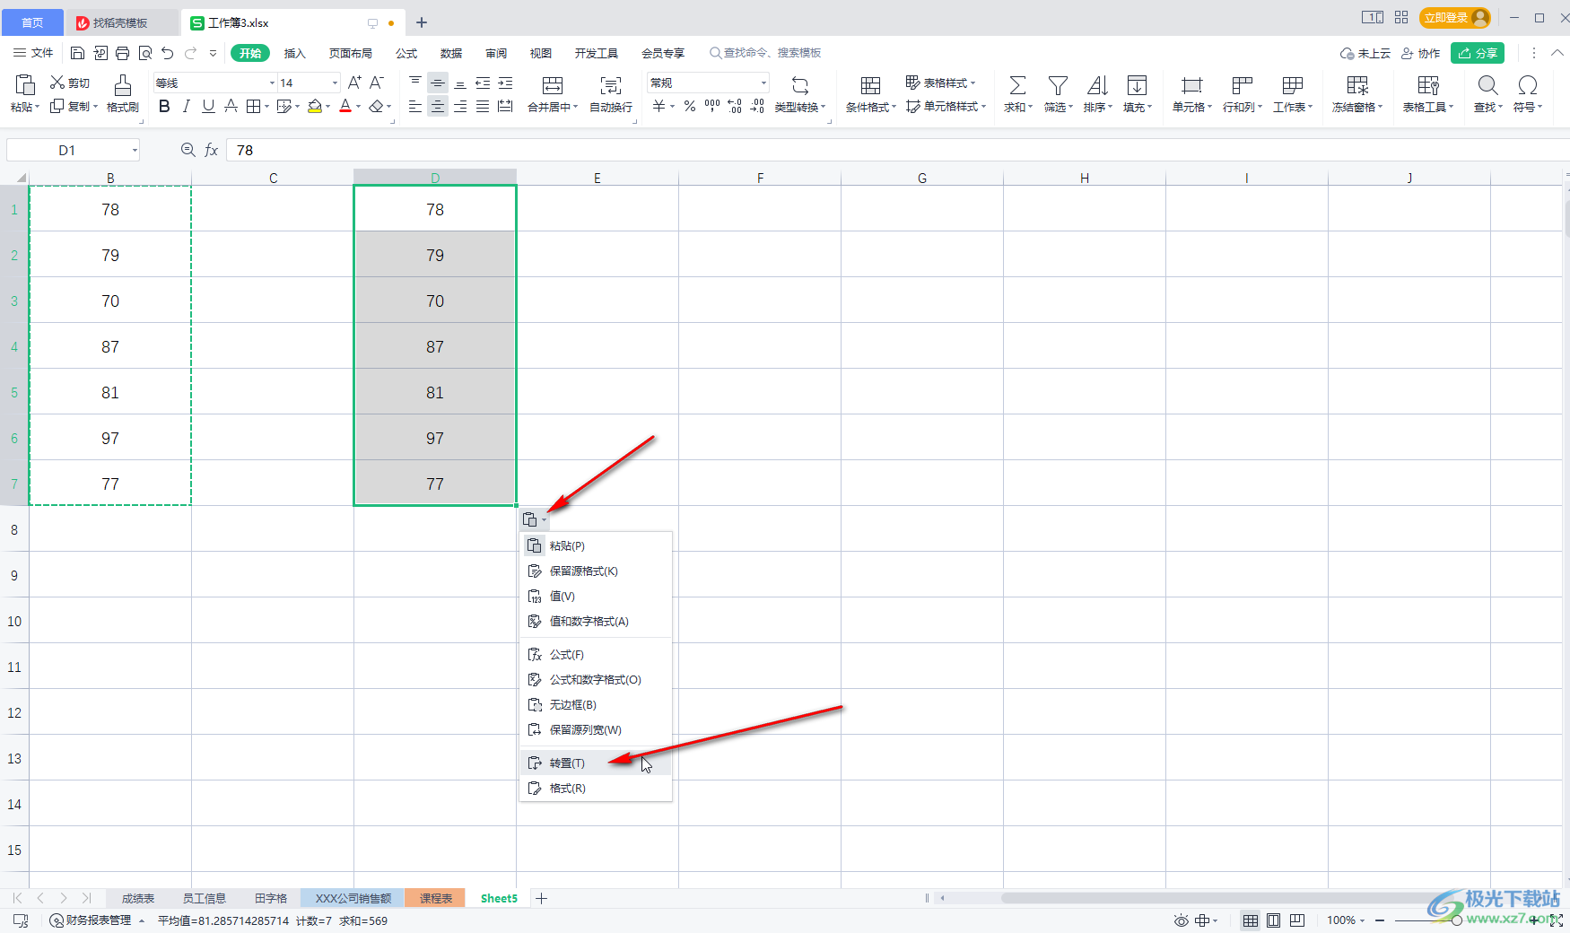Select the Format Painter (格式刷) tool
Viewport: 1570px width, 933px height.
pyautogui.click(x=123, y=93)
